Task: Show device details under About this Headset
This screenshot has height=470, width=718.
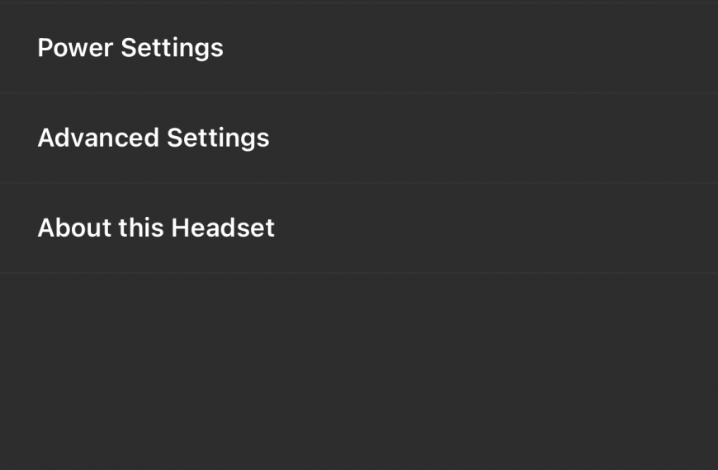Action: click(359, 228)
